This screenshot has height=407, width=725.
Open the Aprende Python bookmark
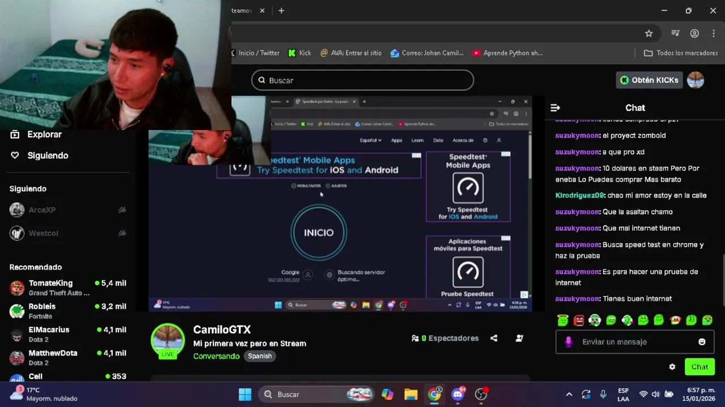tap(507, 53)
